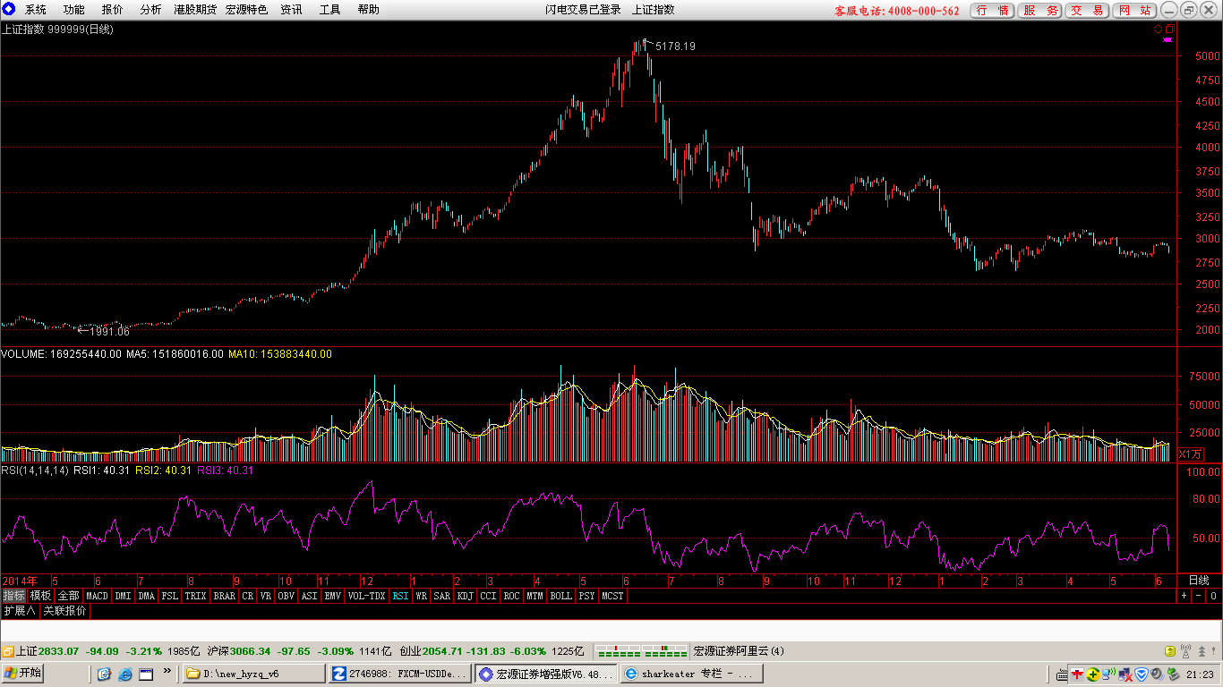This screenshot has height=687, width=1223.
Task: Click the 5178.19 peak price label
Action: tap(675, 46)
